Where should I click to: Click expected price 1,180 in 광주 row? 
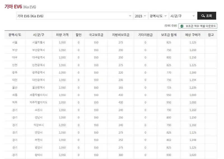click(x=193, y=72)
